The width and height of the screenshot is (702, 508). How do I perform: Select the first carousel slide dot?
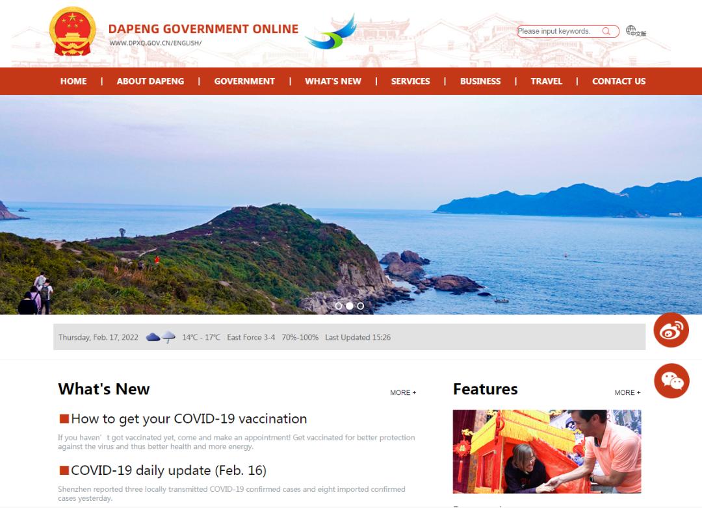(x=338, y=306)
